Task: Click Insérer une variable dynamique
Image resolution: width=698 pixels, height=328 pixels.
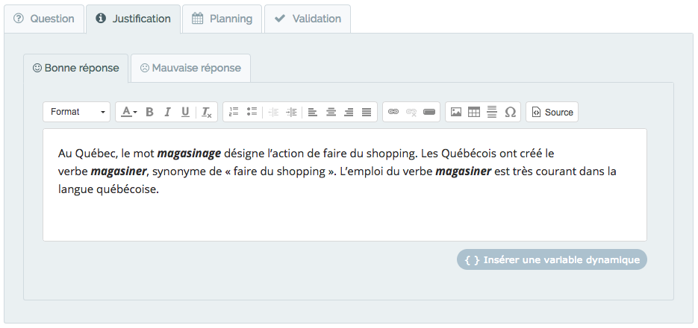Action: click(552, 259)
